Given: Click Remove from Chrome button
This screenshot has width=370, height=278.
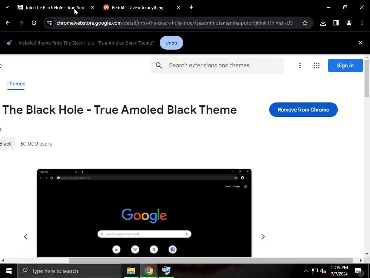Looking at the screenshot, I should coord(303,110).
